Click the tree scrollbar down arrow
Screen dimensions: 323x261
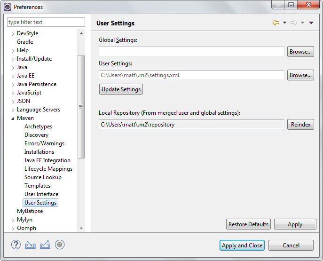81,228
